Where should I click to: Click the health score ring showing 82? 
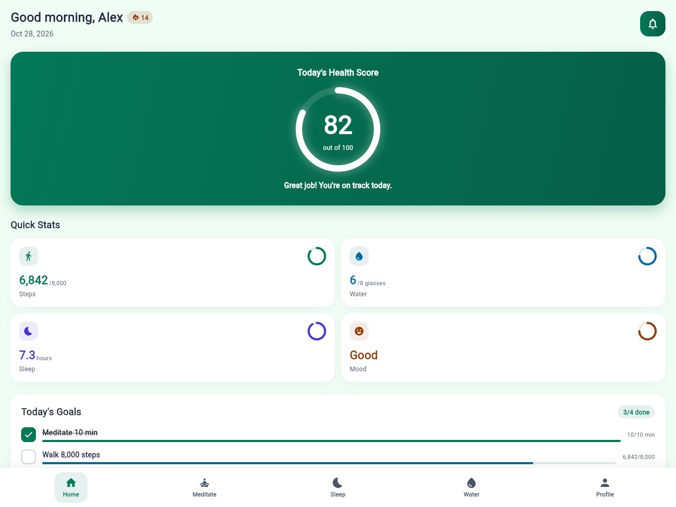click(338, 129)
